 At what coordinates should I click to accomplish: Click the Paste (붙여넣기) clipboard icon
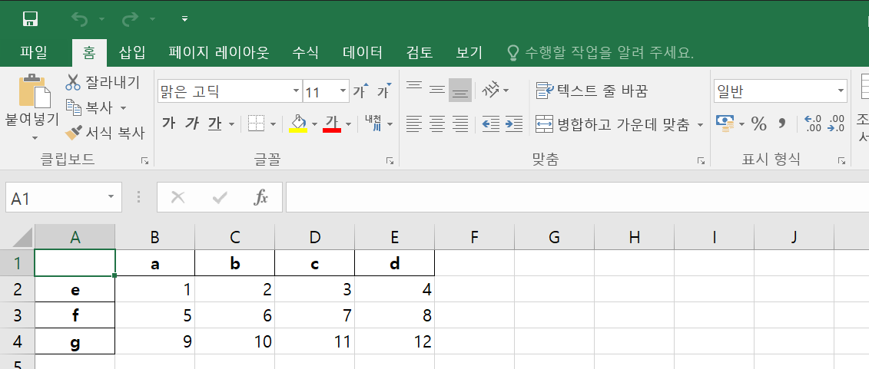pyautogui.click(x=32, y=94)
